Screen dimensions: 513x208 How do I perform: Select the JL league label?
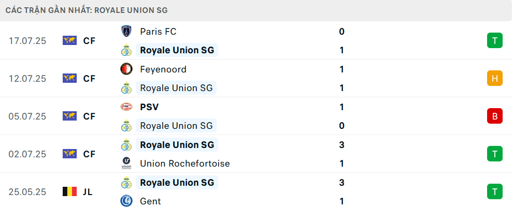(88, 192)
